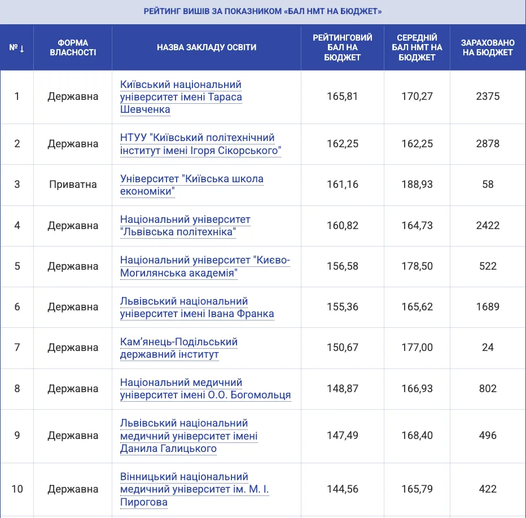Viewport: 526px width, 518px height.
Task: Select average score 188,93
Action: [x=417, y=185]
